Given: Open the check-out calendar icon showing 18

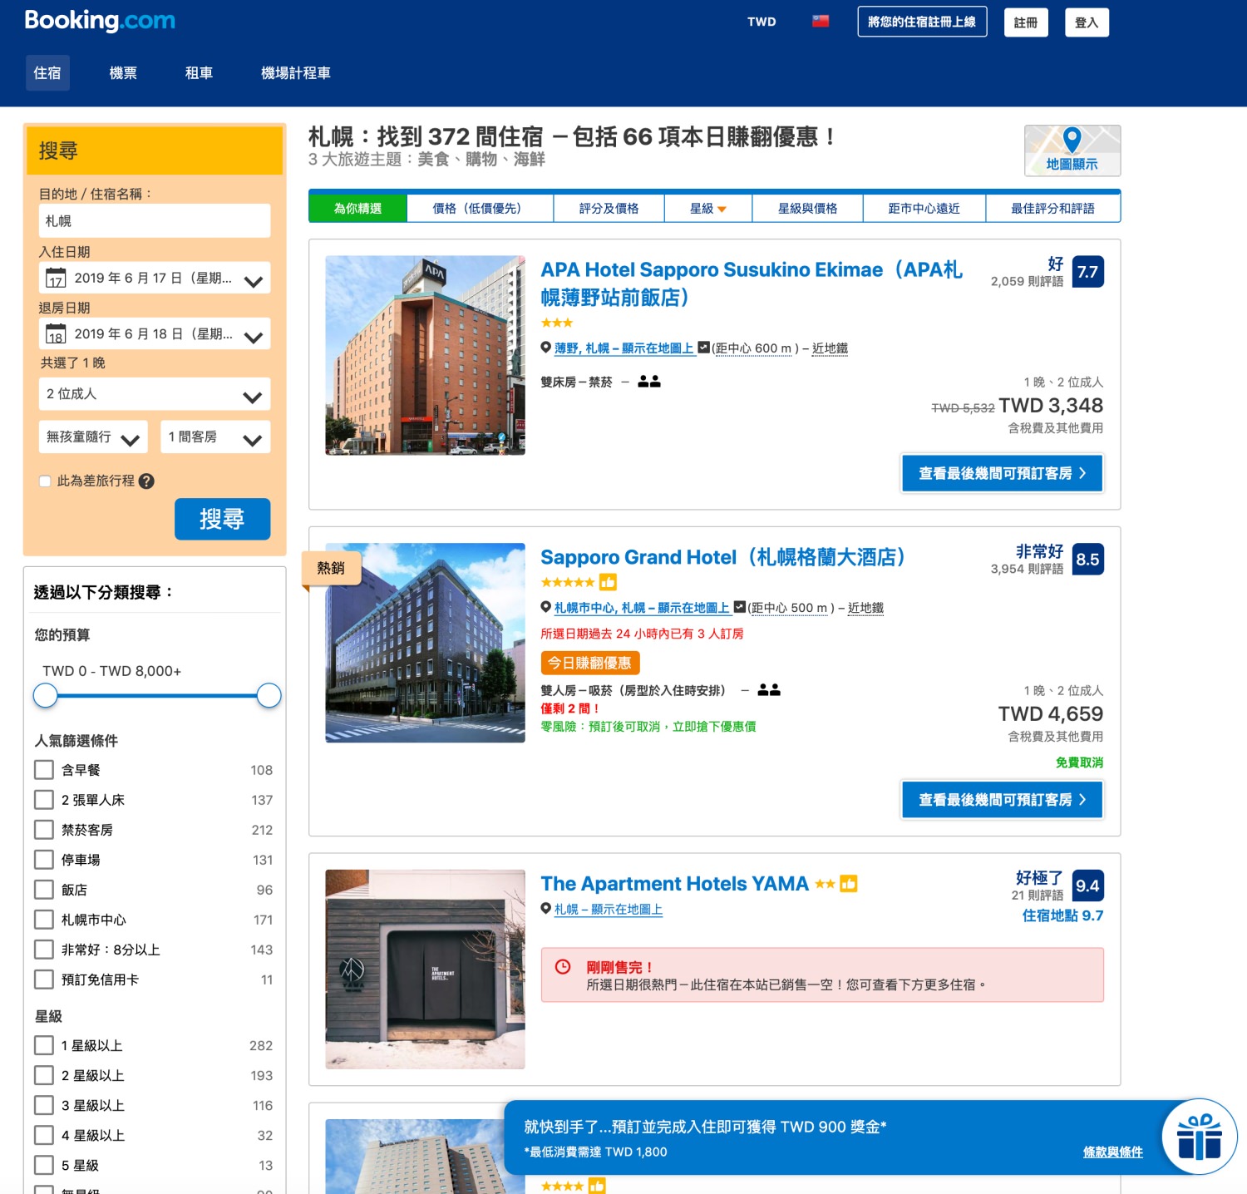Looking at the screenshot, I should point(56,334).
